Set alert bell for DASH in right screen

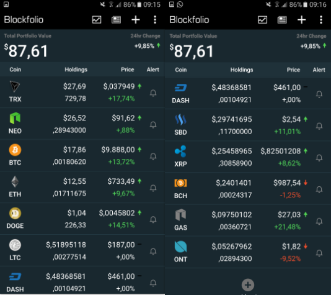tap(319, 94)
